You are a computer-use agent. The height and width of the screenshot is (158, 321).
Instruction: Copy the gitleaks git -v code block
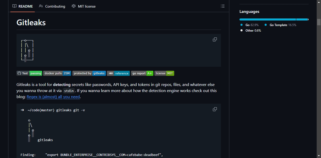(x=215, y=109)
